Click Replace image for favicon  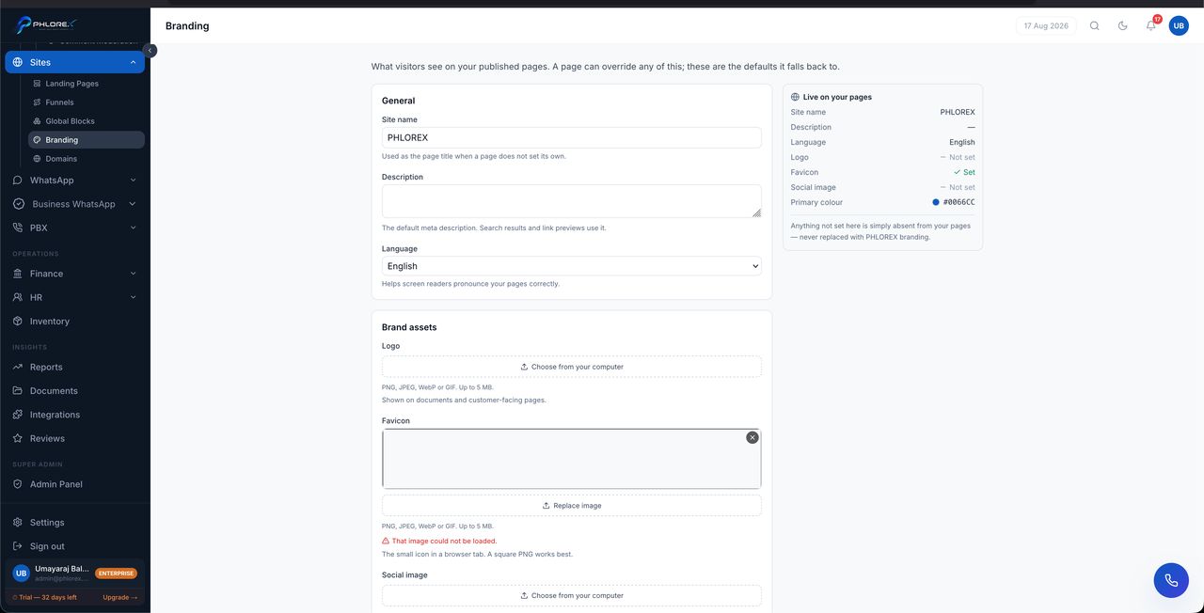[572, 506]
